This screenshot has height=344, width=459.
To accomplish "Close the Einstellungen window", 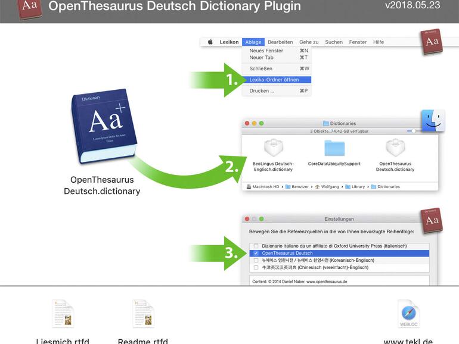I will pos(247,219).
